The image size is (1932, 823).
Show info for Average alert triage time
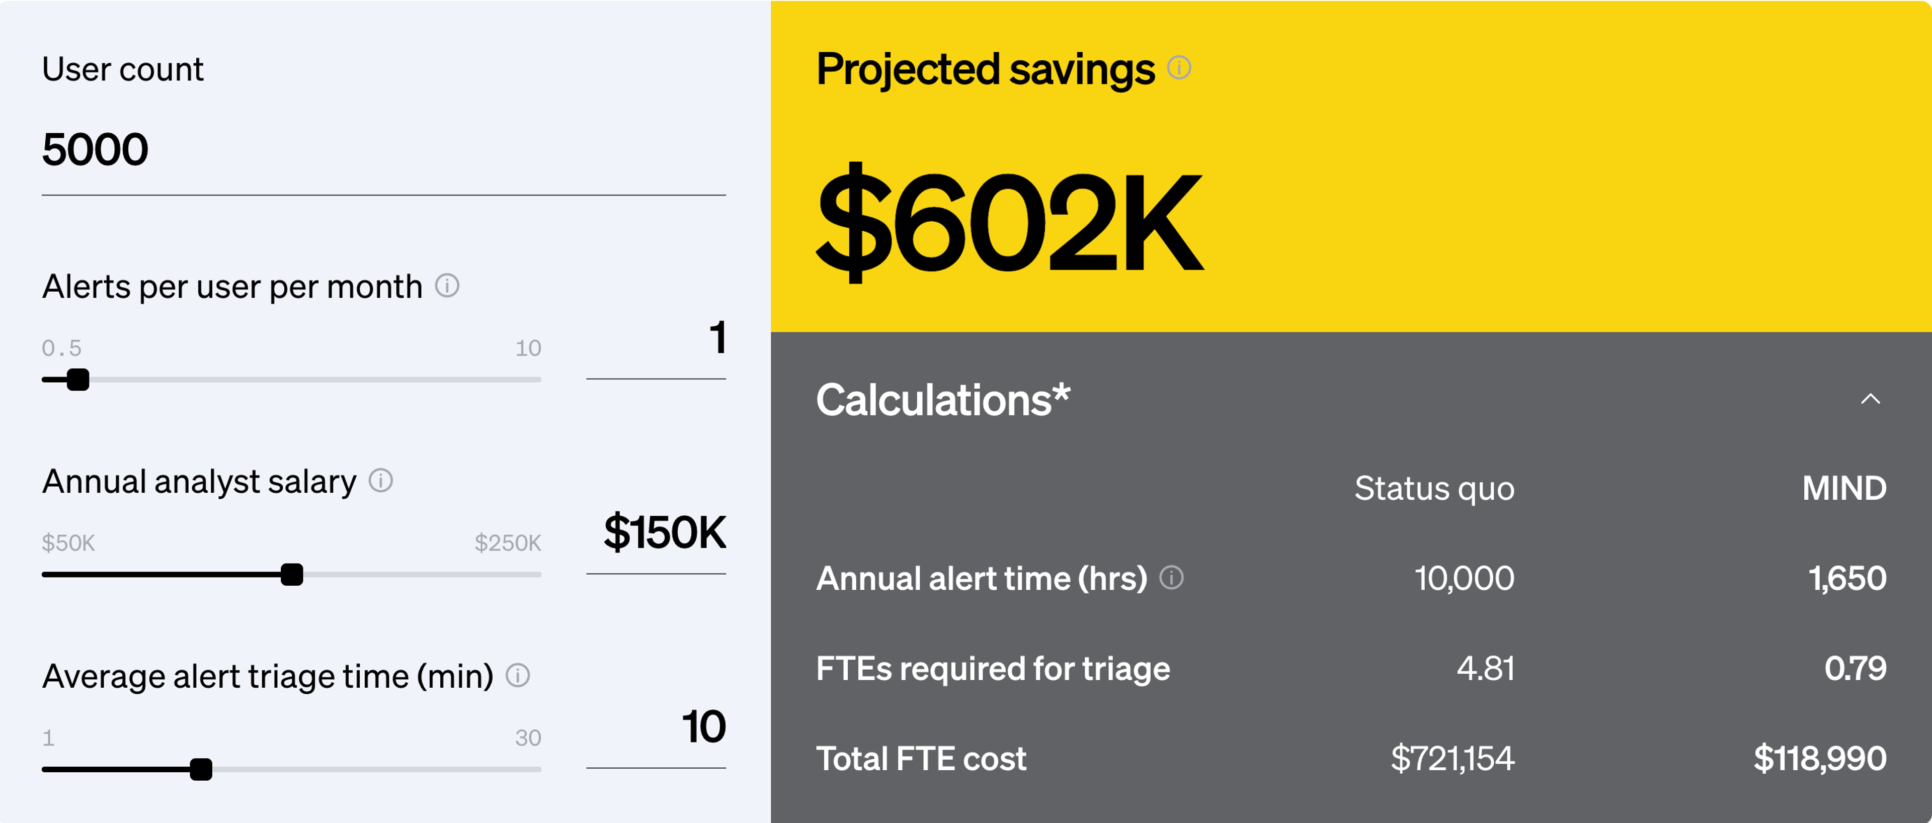[x=518, y=675]
